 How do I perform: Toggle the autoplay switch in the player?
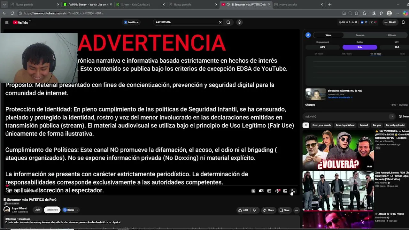click(x=261, y=191)
